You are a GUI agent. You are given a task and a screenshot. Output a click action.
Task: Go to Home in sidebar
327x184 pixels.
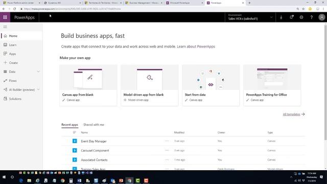click(21, 36)
